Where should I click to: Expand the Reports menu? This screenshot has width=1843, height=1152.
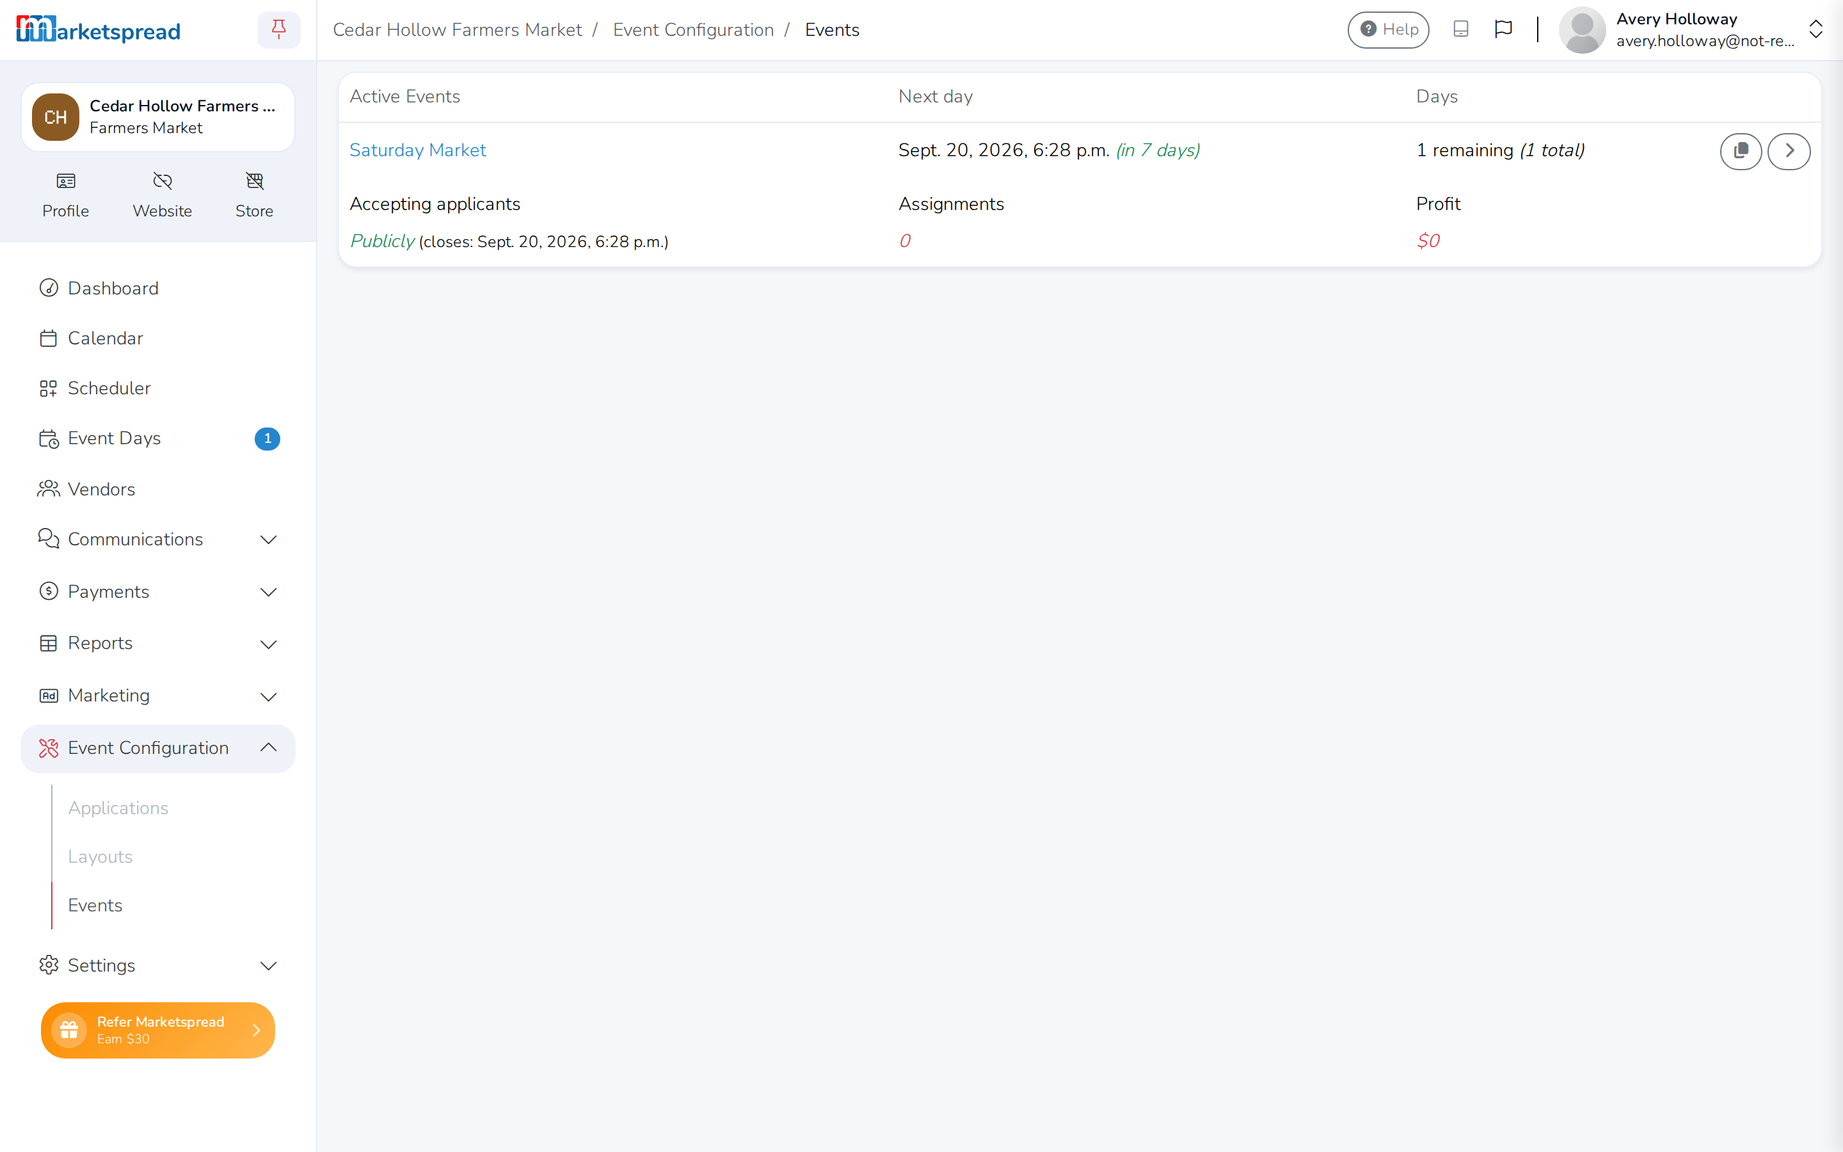pos(157,644)
